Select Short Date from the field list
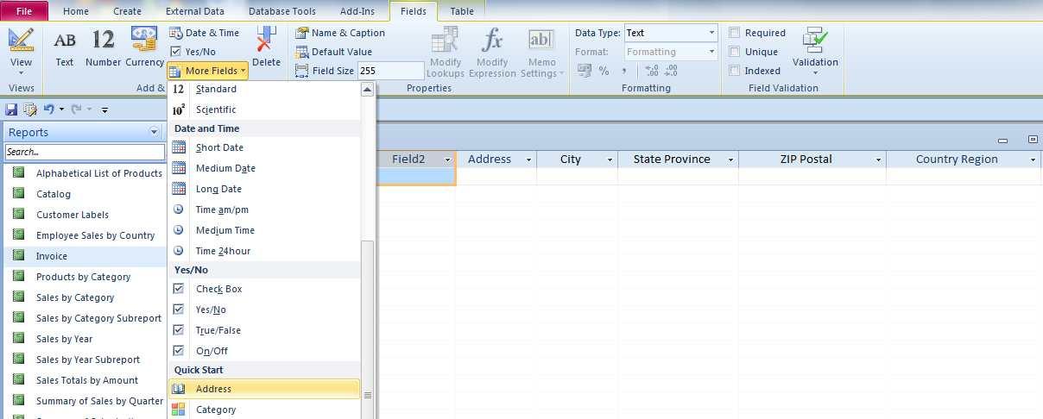Screen dimensions: 1043x419 tap(219, 147)
